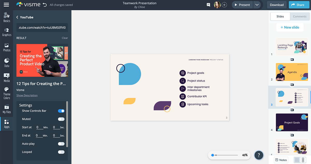
Task: Expand the Present dropdown arrow
Action: click(x=257, y=5)
